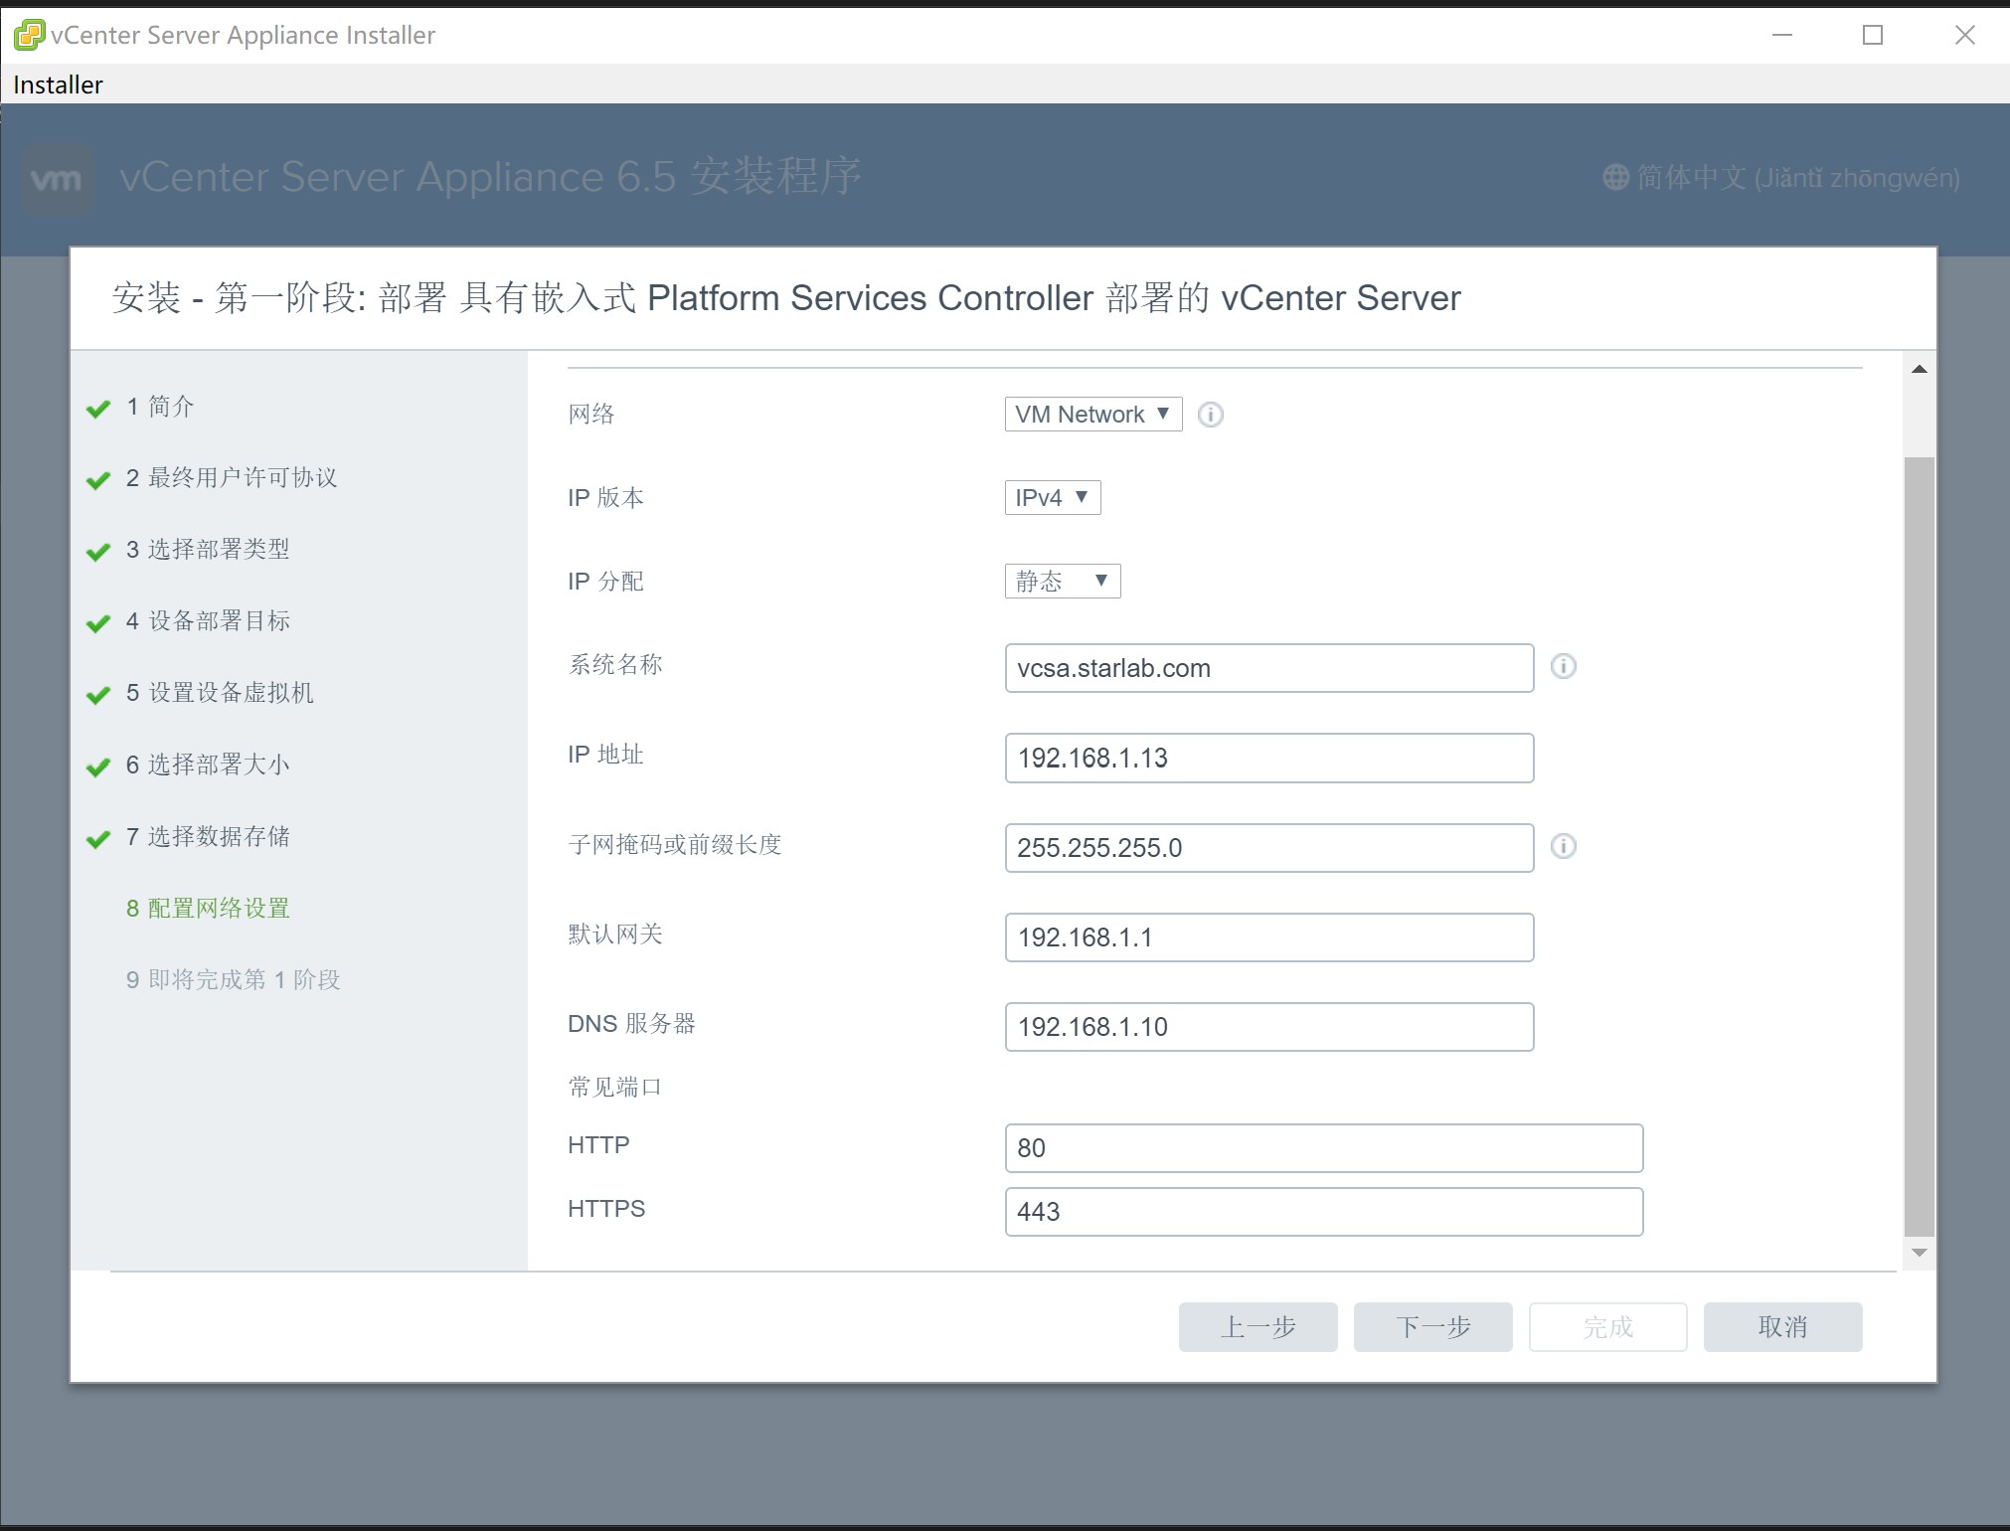Click the HTTPS port field 443

(1324, 1212)
